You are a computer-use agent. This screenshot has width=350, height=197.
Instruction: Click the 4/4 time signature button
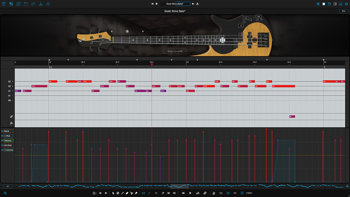tap(235, 193)
